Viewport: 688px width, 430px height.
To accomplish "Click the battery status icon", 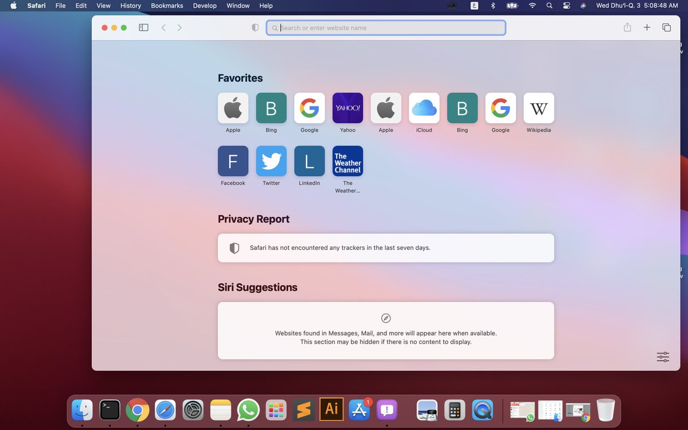I will tap(512, 6).
